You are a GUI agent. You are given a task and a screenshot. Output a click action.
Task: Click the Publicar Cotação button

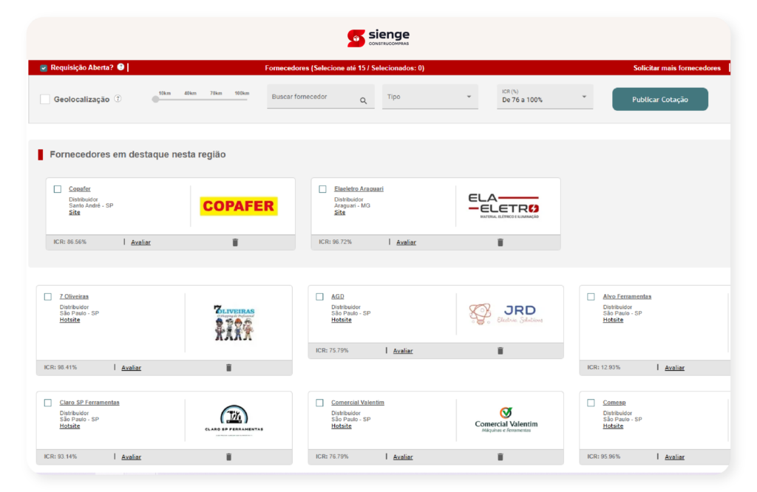click(x=660, y=100)
